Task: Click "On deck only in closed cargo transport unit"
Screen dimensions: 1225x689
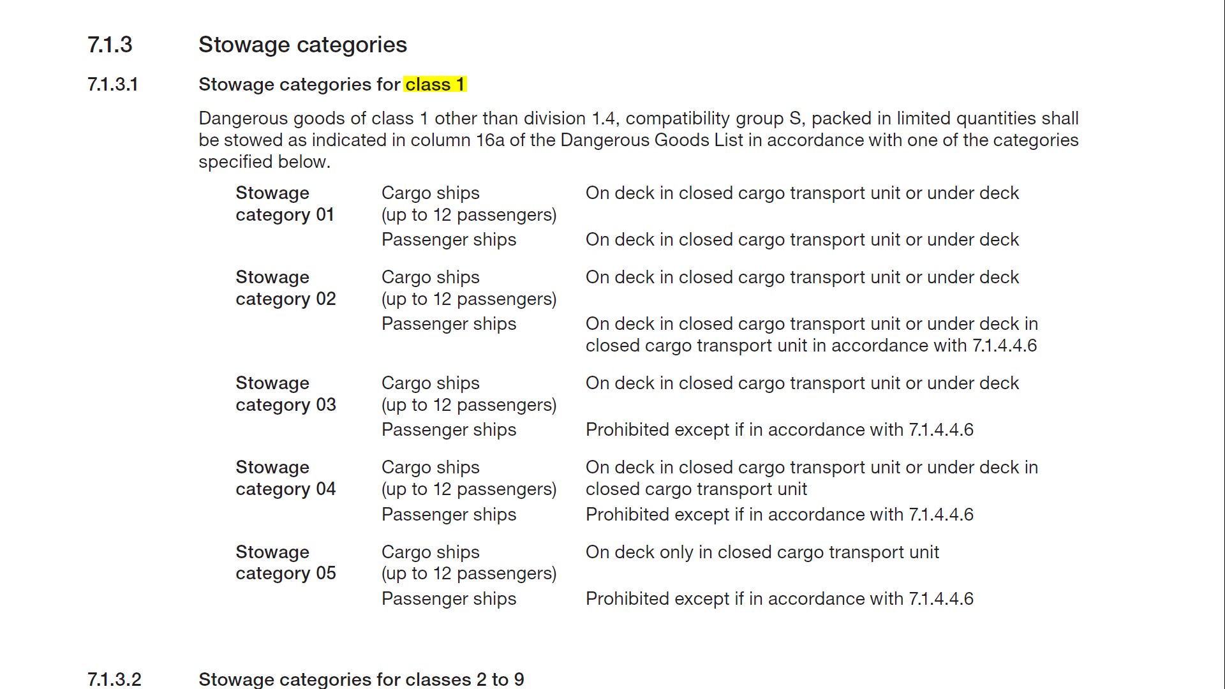Action: tap(762, 552)
